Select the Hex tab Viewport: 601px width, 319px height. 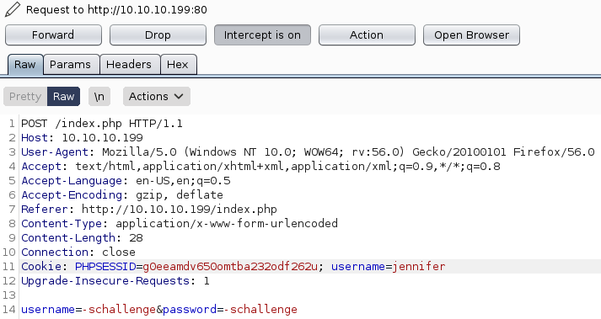coord(179,64)
